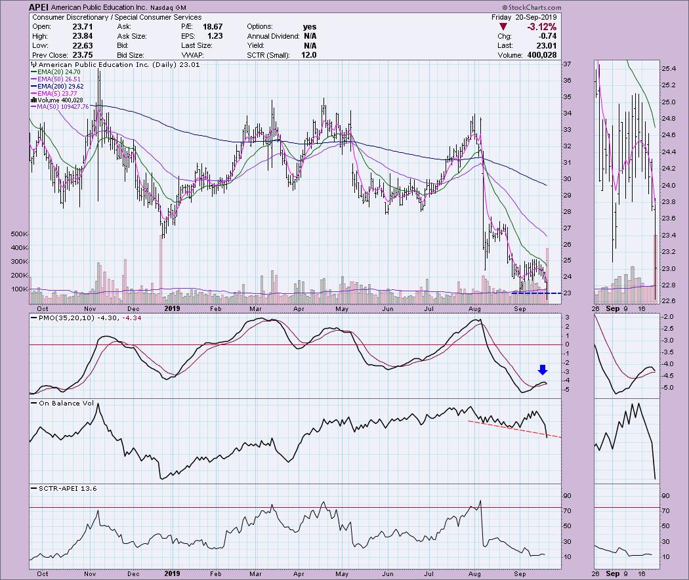Click the Yield label in the quote table
This screenshot has width=689, height=580.
pyautogui.click(x=256, y=46)
